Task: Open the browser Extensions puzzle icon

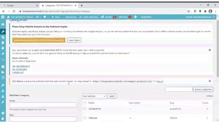Action: click(205, 11)
